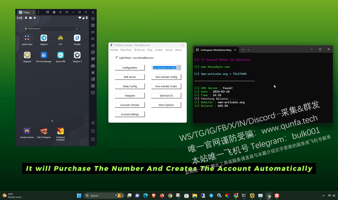Click the emulator volume down sidebar icon
The height and width of the screenshot is (200, 338).
93,39
